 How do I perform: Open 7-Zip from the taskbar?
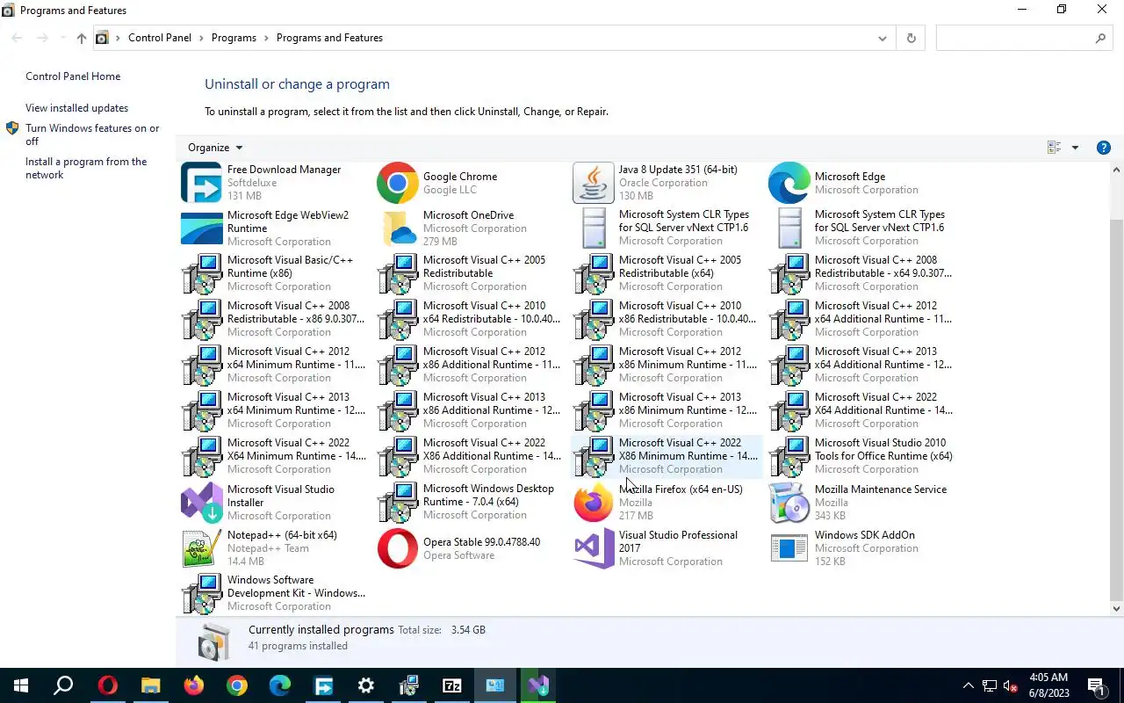pyautogui.click(x=452, y=685)
